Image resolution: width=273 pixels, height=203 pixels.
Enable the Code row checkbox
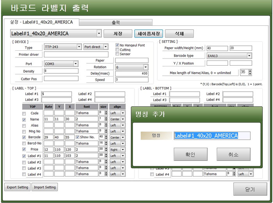(x=24, y=114)
